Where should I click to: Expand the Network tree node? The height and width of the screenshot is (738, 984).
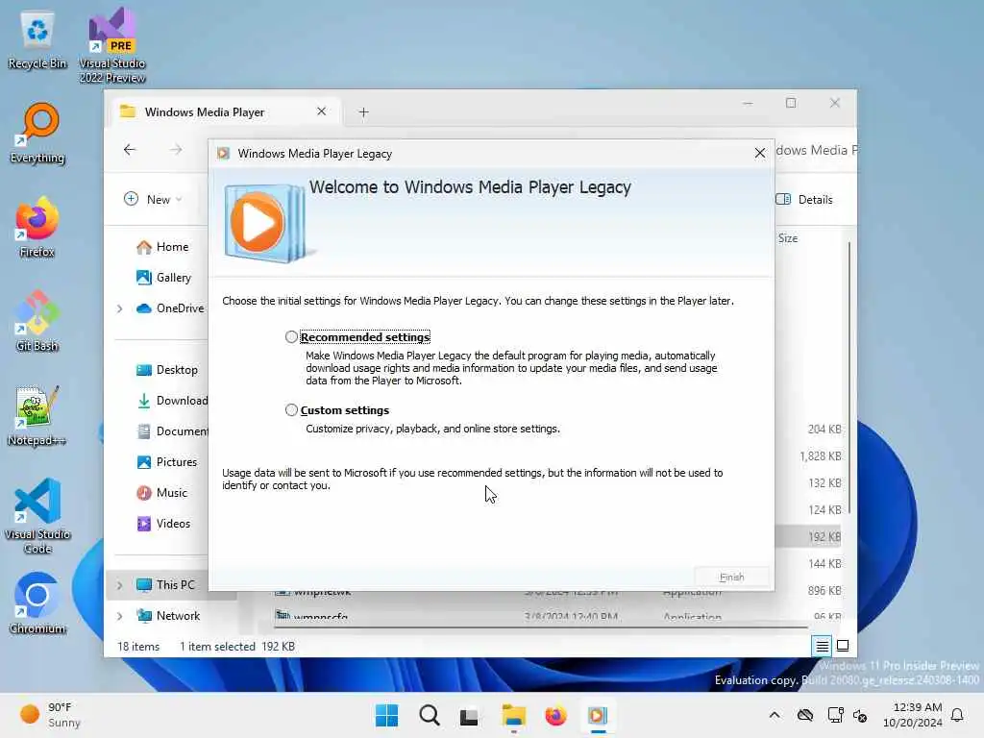pos(120,616)
